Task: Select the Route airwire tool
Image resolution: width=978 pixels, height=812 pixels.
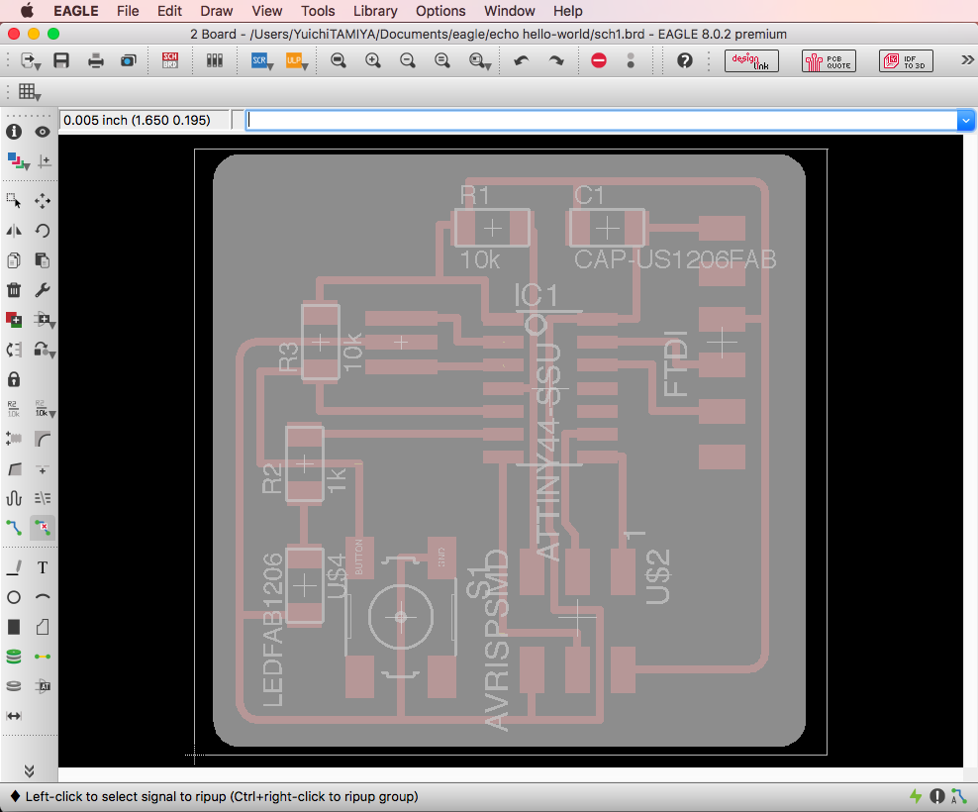Action: coord(14,528)
